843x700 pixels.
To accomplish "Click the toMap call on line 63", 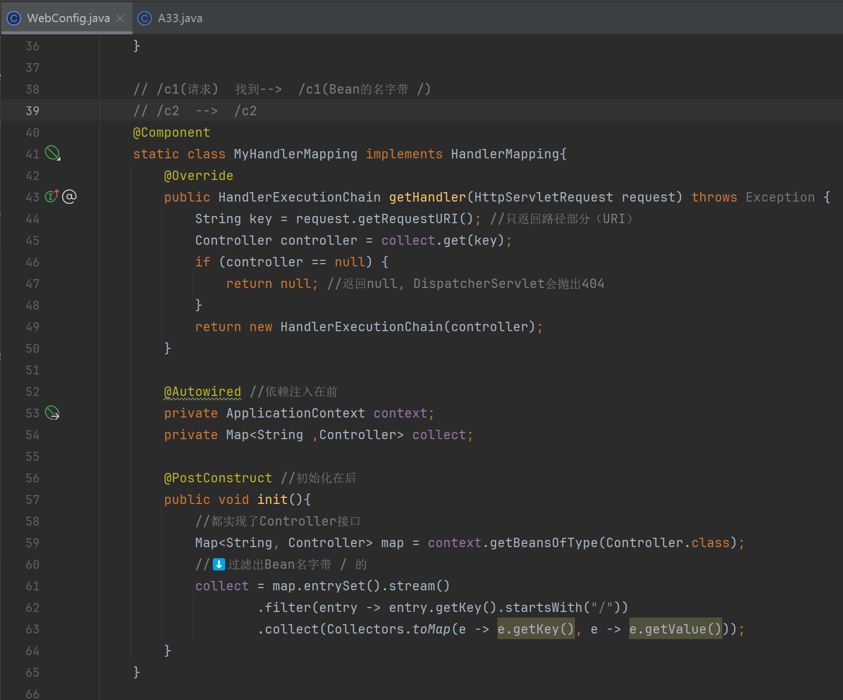I will pyautogui.click(x=431, y=629).
